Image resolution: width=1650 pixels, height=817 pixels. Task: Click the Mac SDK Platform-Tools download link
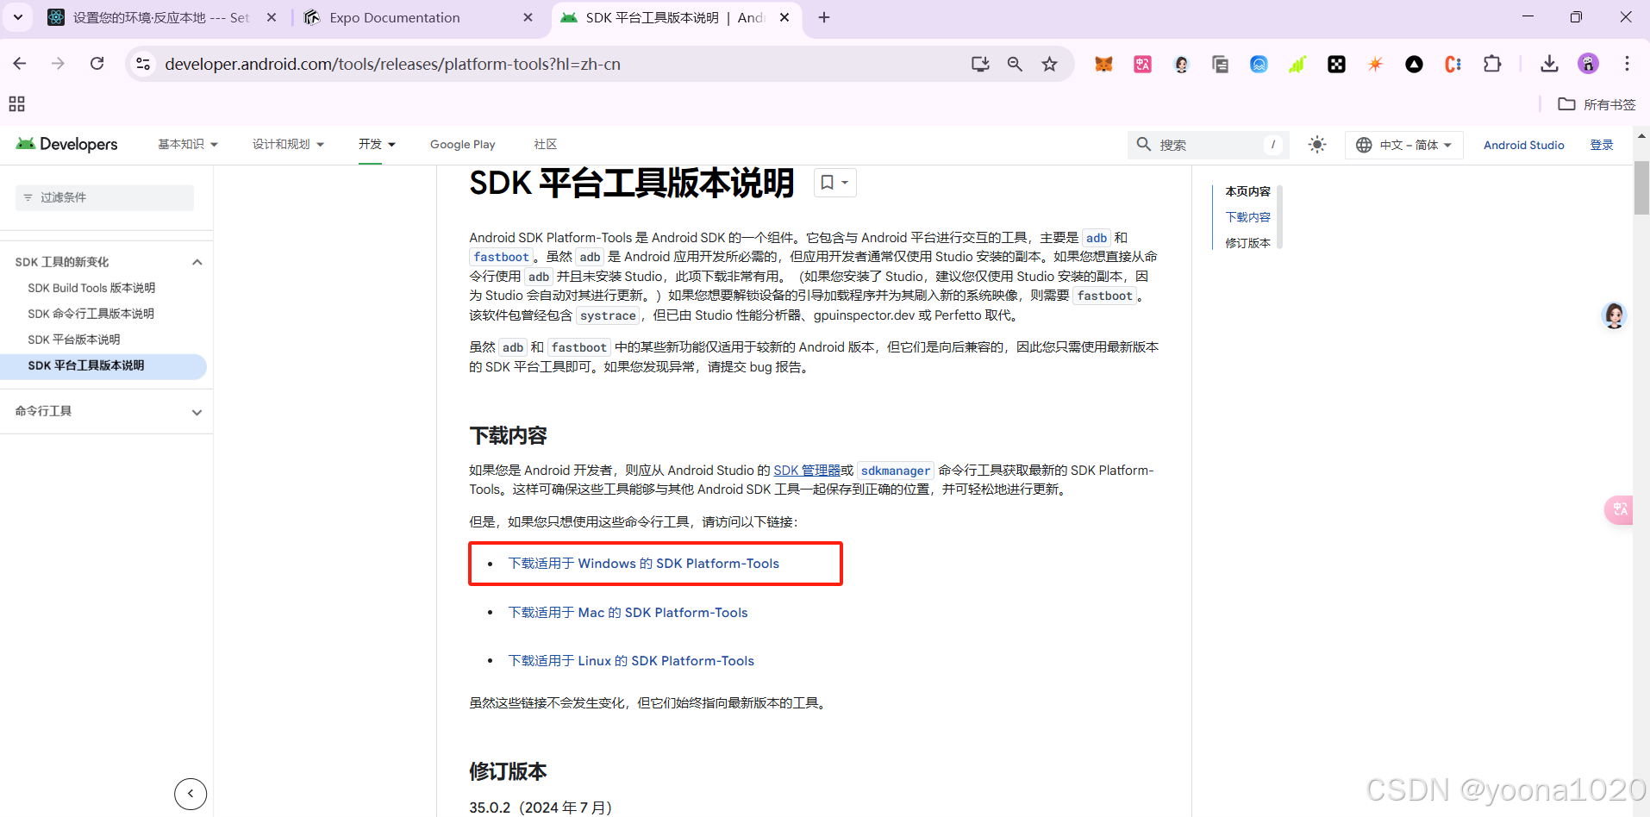pyautogui.click(x=628, y=613)
